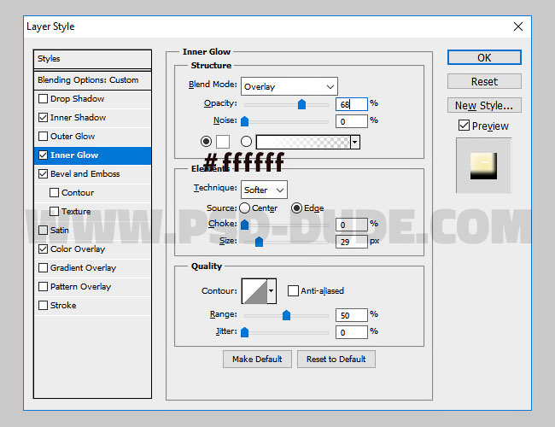555x427 pixels.
Task: Toggle the Preview checkbox
Action: (x=464, y=126)
